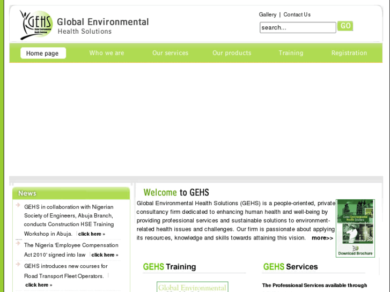Viewport: 390px width, 292px height.
Task: Click the GEHS Training heading
Action: click(x=170, y=267)
